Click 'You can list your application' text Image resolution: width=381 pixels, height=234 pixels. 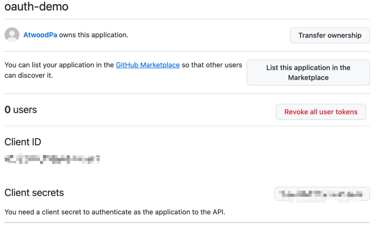tap(59, 65)
